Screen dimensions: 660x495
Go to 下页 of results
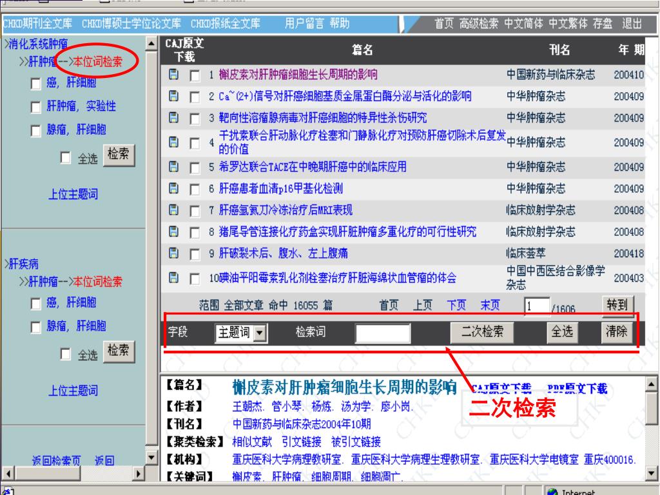click(456, 305)
